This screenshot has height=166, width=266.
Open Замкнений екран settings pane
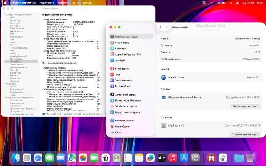(132, 95)
